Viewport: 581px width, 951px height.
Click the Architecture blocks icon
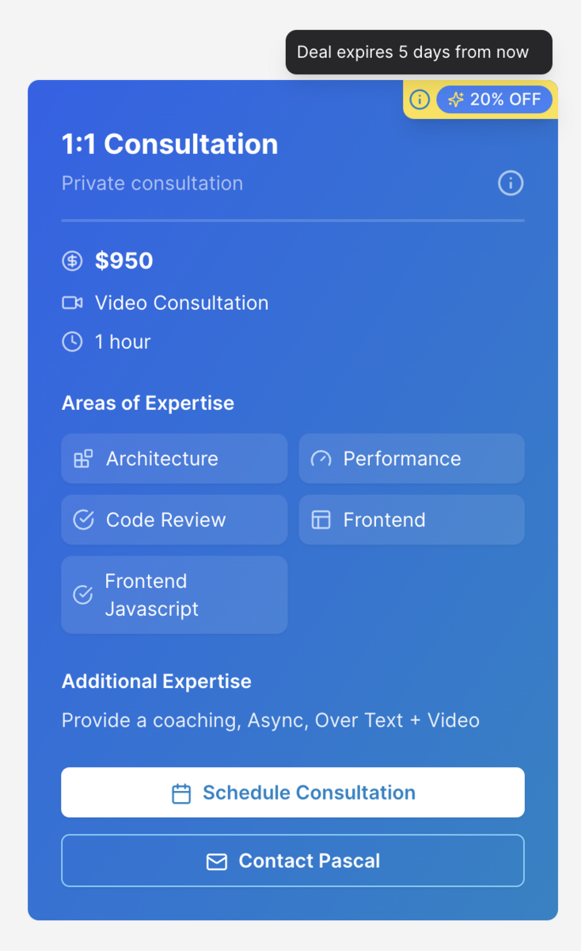click(x=83, y=459)
